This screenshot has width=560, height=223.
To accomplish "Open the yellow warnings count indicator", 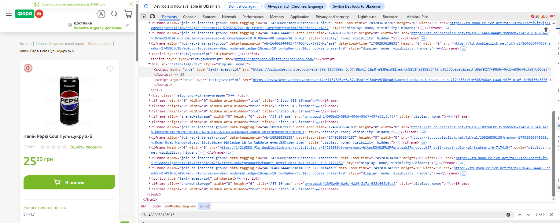I will coord(545,16).
